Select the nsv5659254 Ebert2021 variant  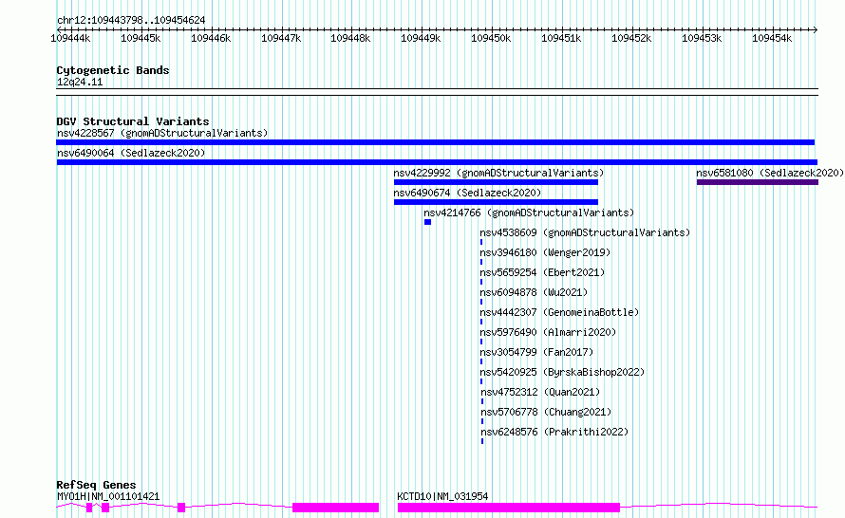tap(542, 272)
